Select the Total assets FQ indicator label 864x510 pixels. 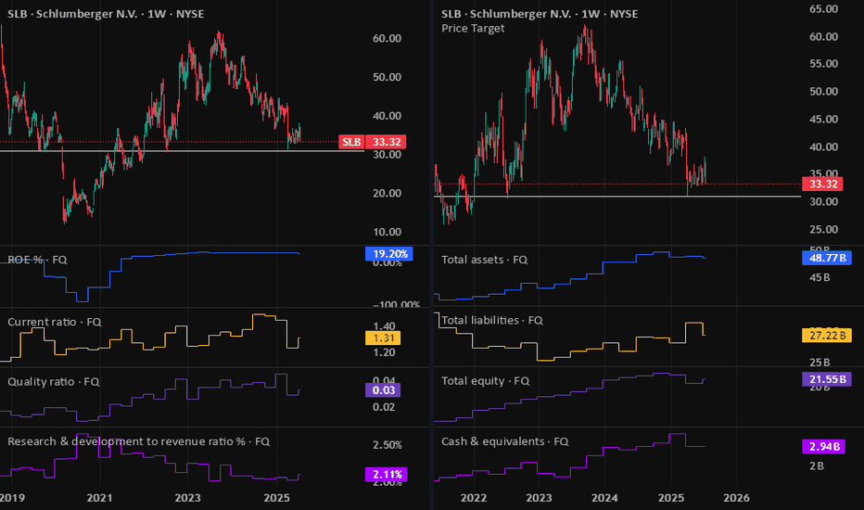[484, 259]
